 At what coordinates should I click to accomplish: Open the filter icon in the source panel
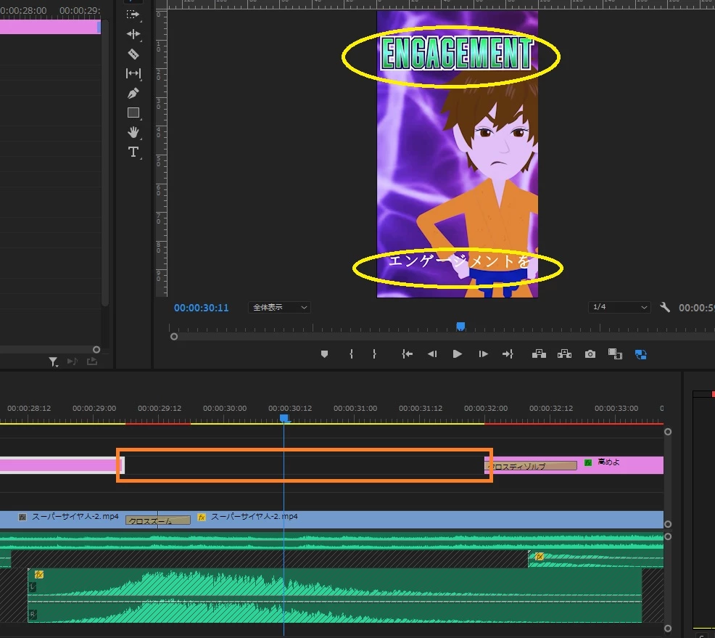54,362
